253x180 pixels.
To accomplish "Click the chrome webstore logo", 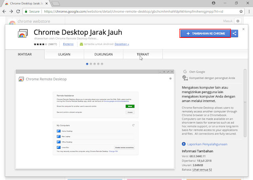I will tap(29, 21).
